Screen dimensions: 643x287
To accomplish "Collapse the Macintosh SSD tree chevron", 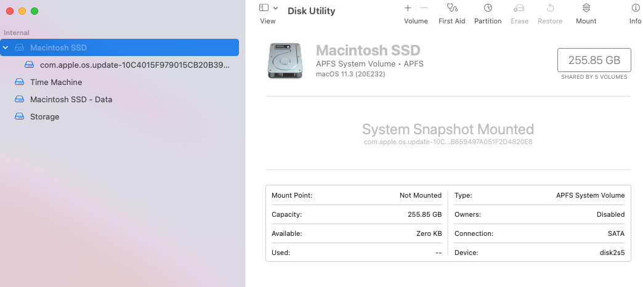I will (x=6, y=47).
